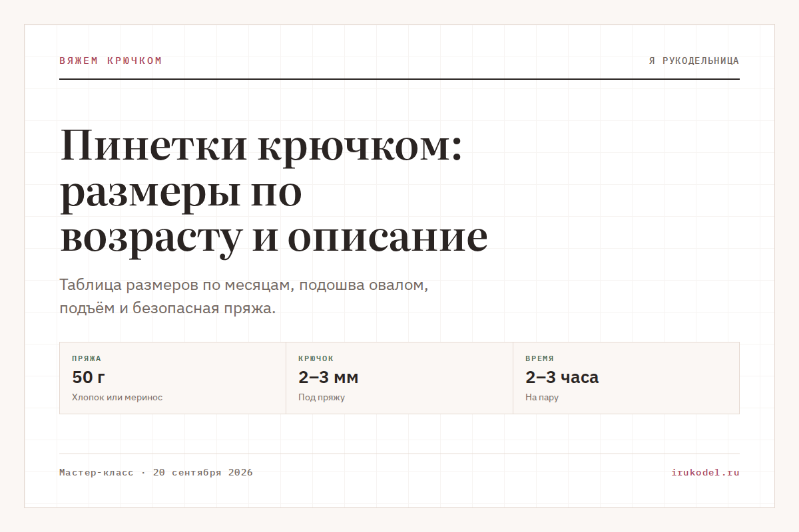Image resolution: width=799 pixels, height=532 pixels.
Task: Click the '2–3 часа' value
Action: click(x=562, y=377)
